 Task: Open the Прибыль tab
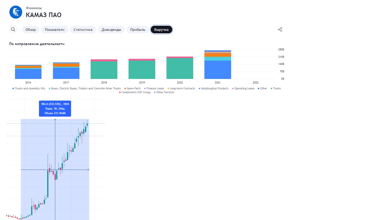138,30
